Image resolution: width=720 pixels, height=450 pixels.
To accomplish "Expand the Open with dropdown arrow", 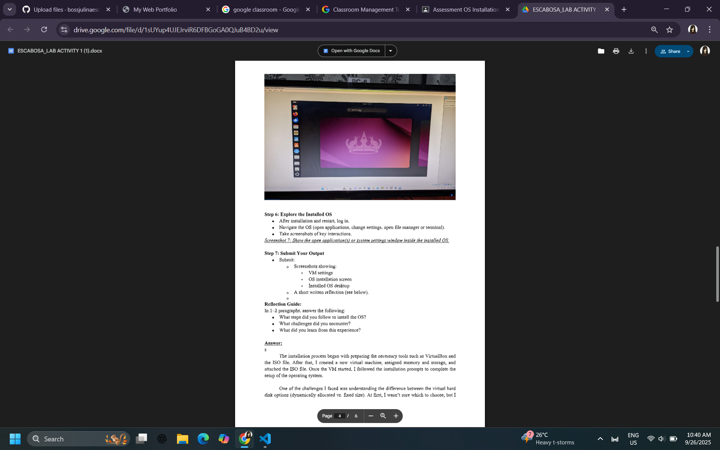I will pos(390,51).
